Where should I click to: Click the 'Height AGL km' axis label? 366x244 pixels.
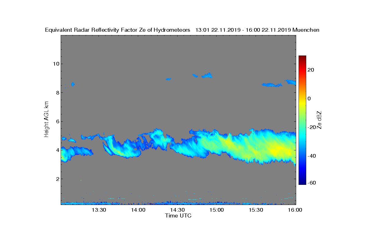46,120
